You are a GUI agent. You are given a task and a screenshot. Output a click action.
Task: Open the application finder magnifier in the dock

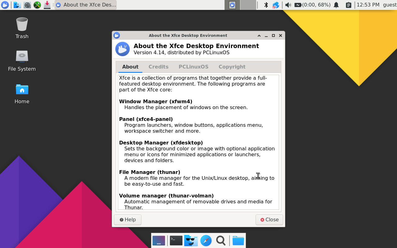click(221, 241)
